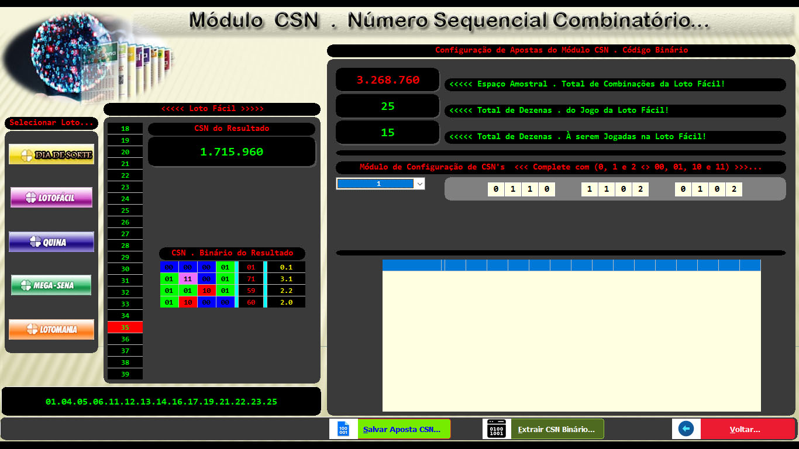Click the CSN do Resultado value 1.715.960
The height and width of the screenshot is (449, 799).
232,152
